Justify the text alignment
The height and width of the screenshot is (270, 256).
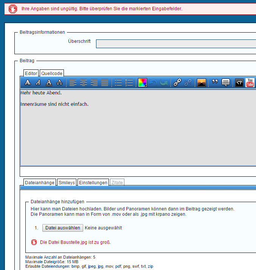(x=105, y=83)
